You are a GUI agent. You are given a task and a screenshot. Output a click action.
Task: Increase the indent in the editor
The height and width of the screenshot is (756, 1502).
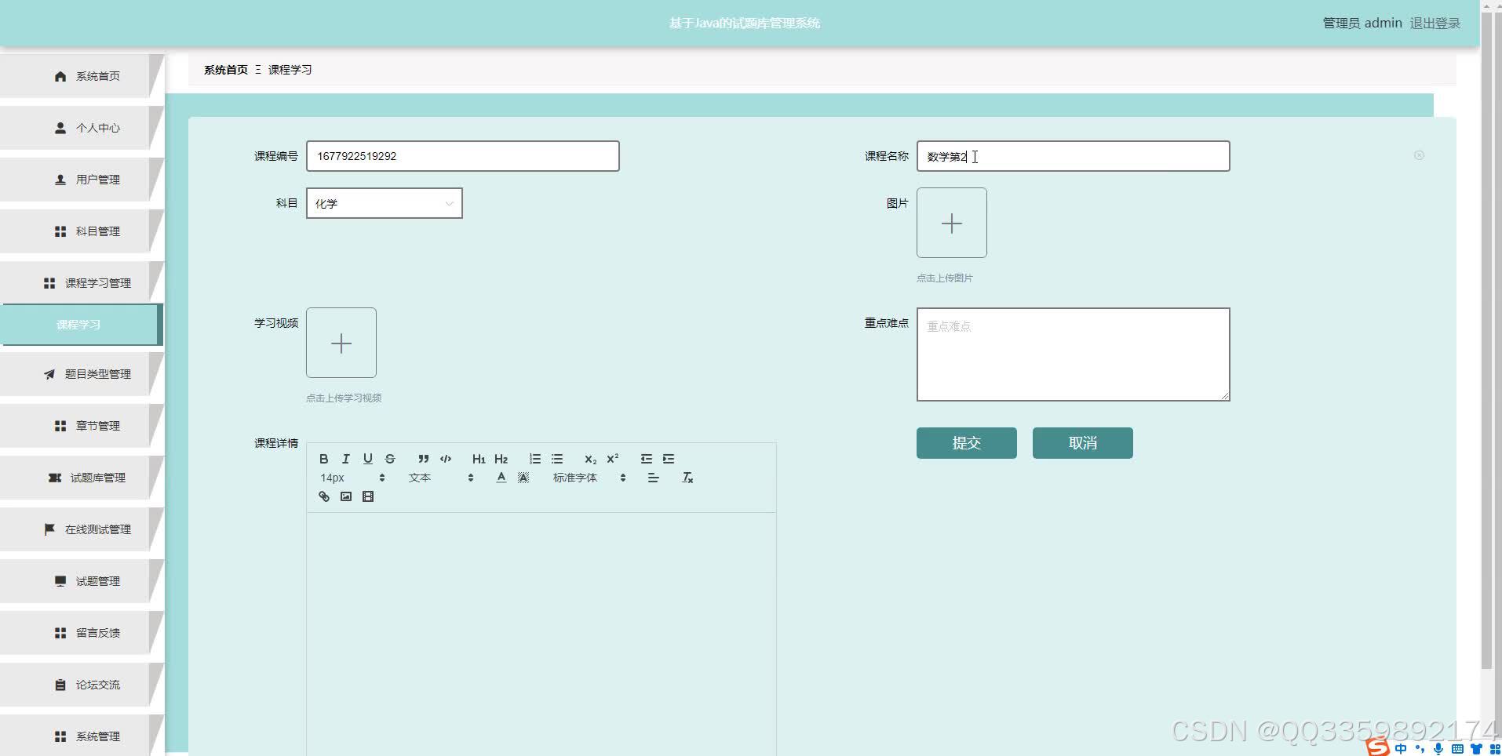click(x=669, y=459)
